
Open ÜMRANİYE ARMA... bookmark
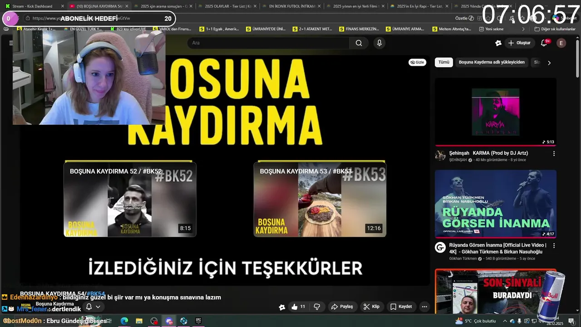(405, 29)
